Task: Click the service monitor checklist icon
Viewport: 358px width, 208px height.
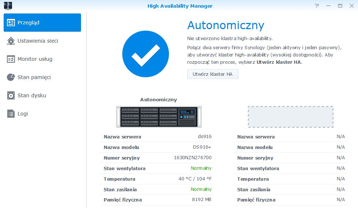Action: (11, 59)
